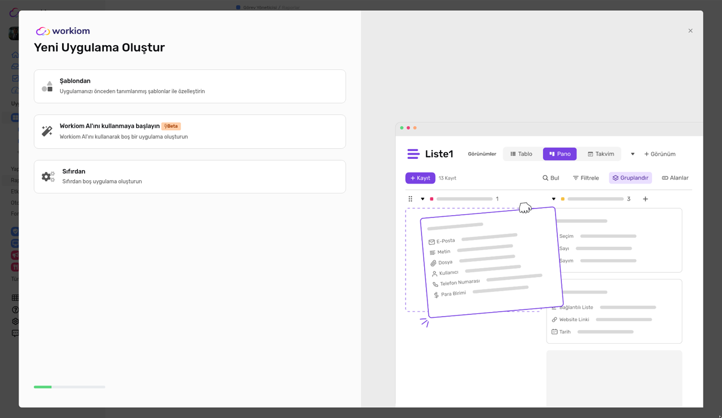Screen dimensions: 722x418
Task: Click the workiom logo in dialog
Action: pos(63,31)
